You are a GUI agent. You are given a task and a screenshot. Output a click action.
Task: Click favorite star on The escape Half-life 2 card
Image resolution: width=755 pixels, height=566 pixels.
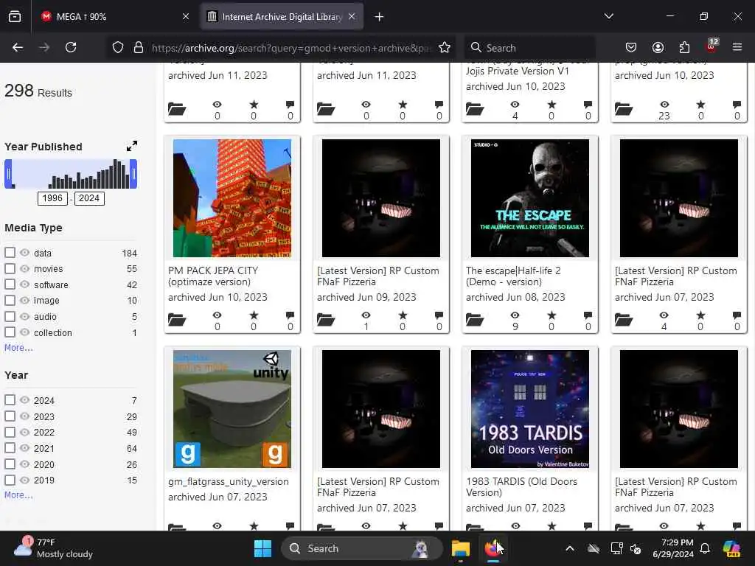tap(552, 315)
